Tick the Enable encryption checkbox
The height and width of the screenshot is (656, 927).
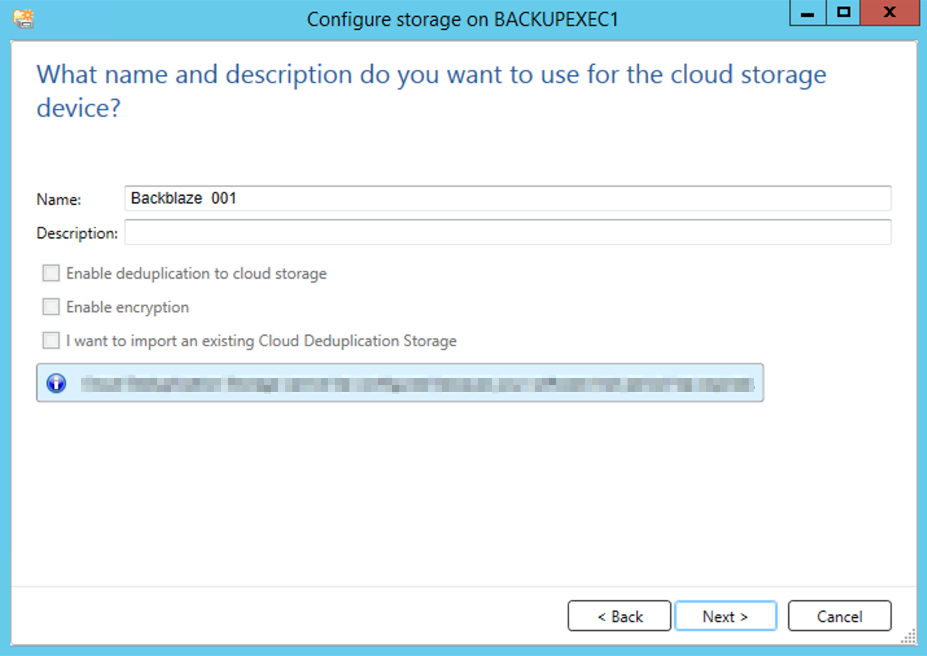click(51, 307)
